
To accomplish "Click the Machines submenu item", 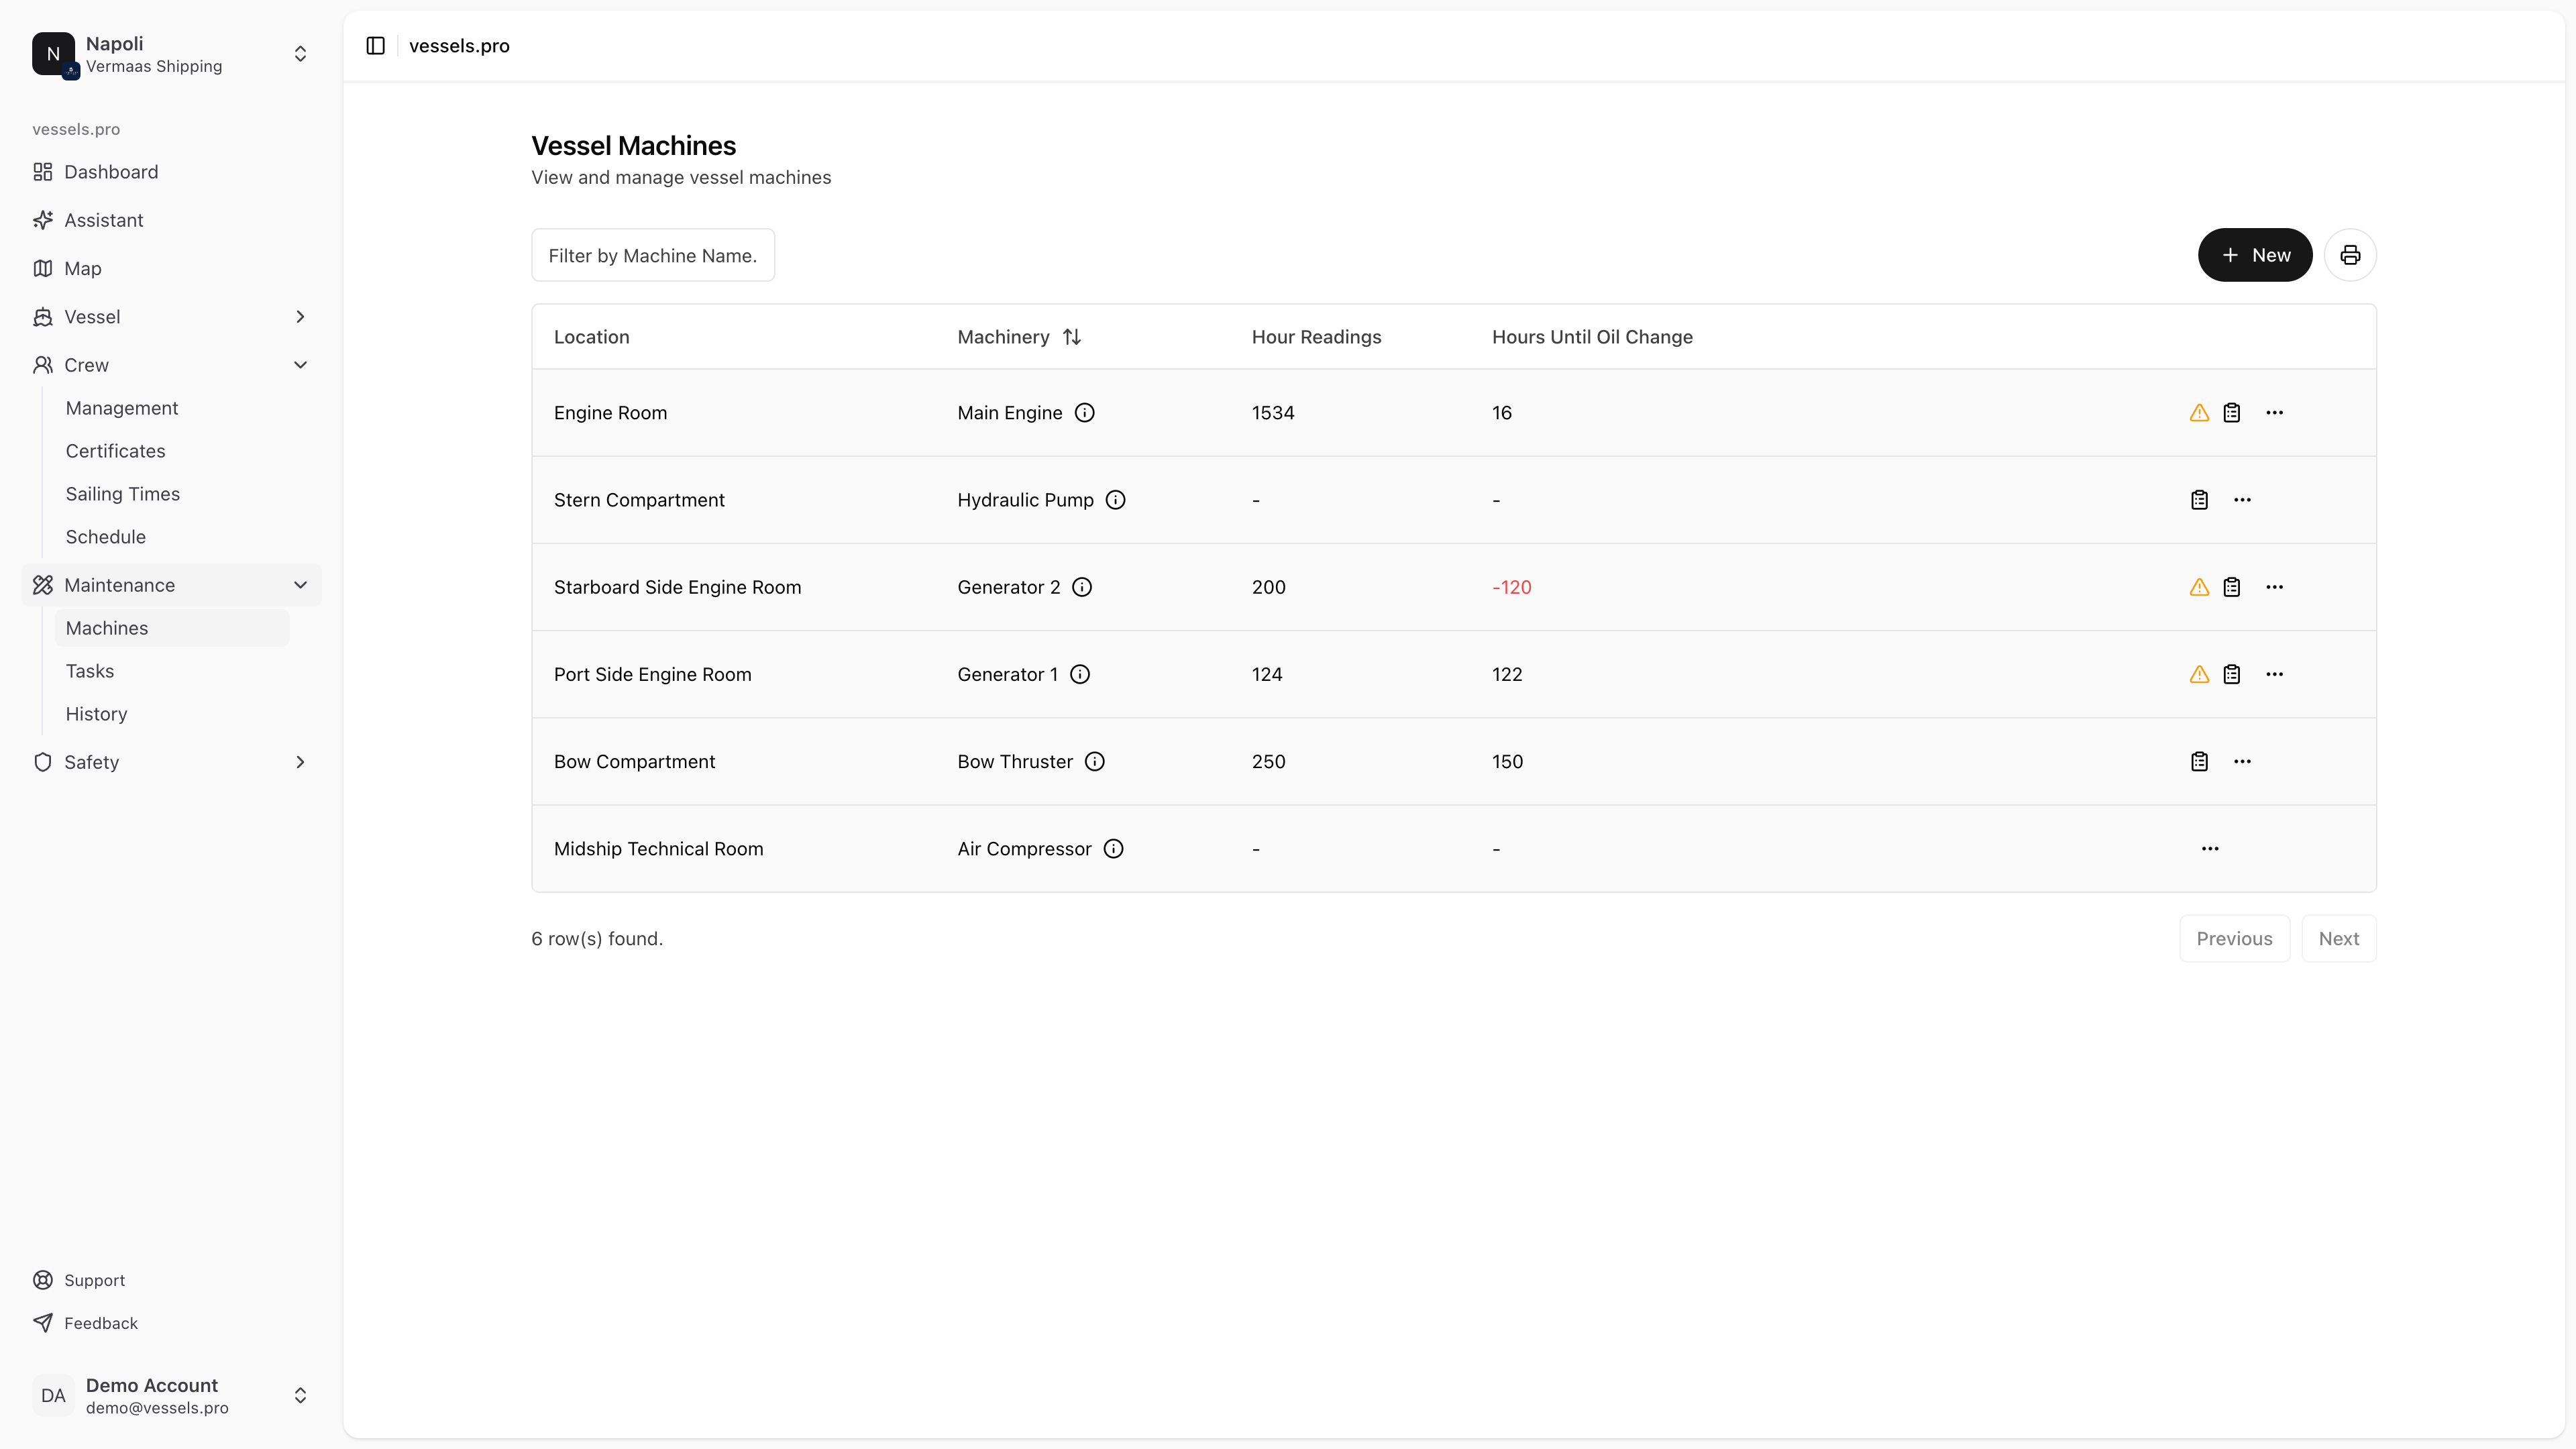I will pos(106,628).
